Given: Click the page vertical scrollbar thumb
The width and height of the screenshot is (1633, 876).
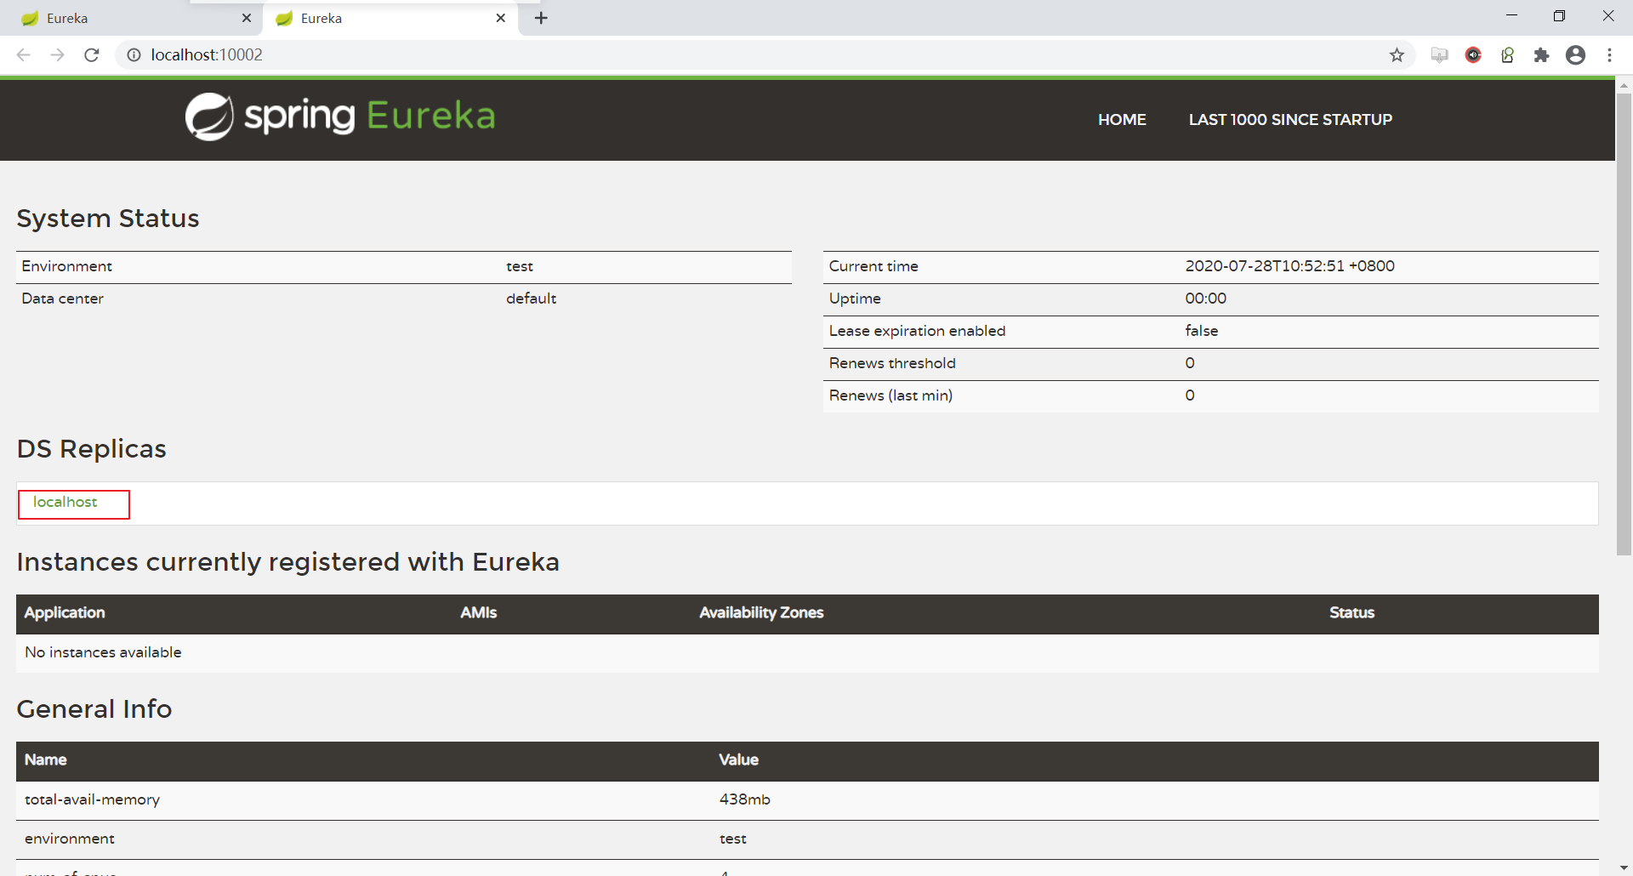Looking at the screenshot, I should click(1624, 323).
